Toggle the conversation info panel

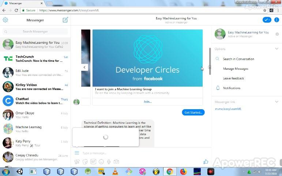[x=277, y=20]
